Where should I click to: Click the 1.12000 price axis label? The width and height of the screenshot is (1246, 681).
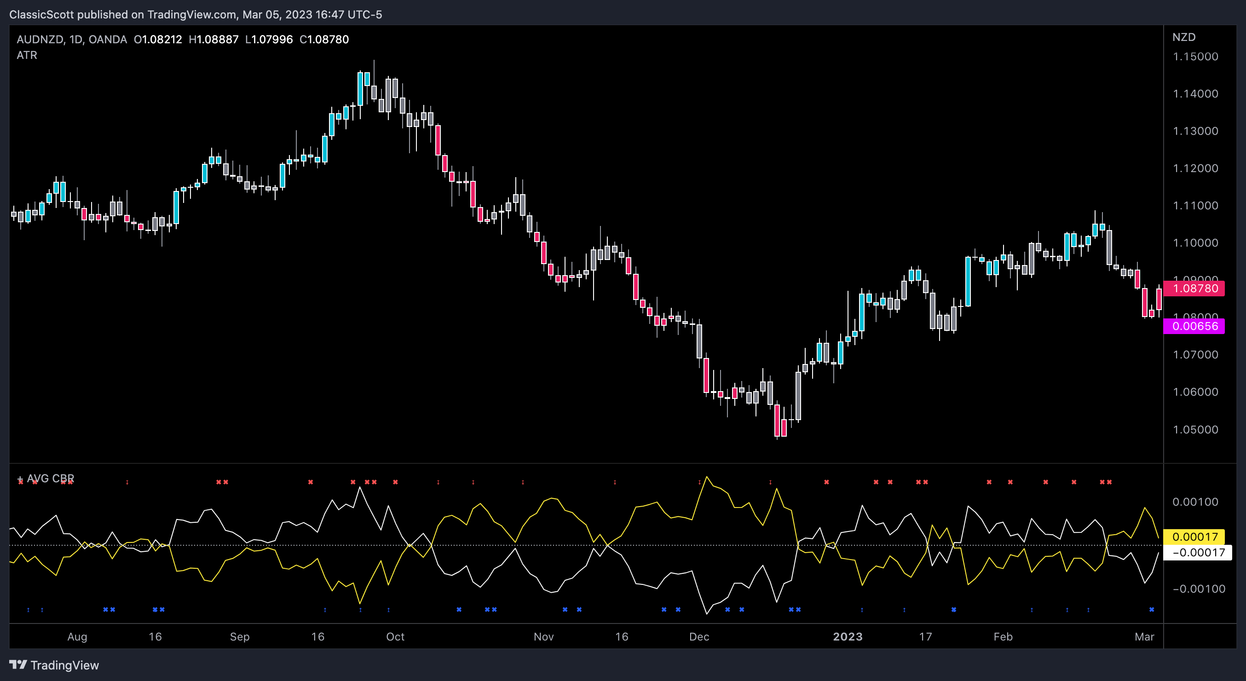point(1195,168)
